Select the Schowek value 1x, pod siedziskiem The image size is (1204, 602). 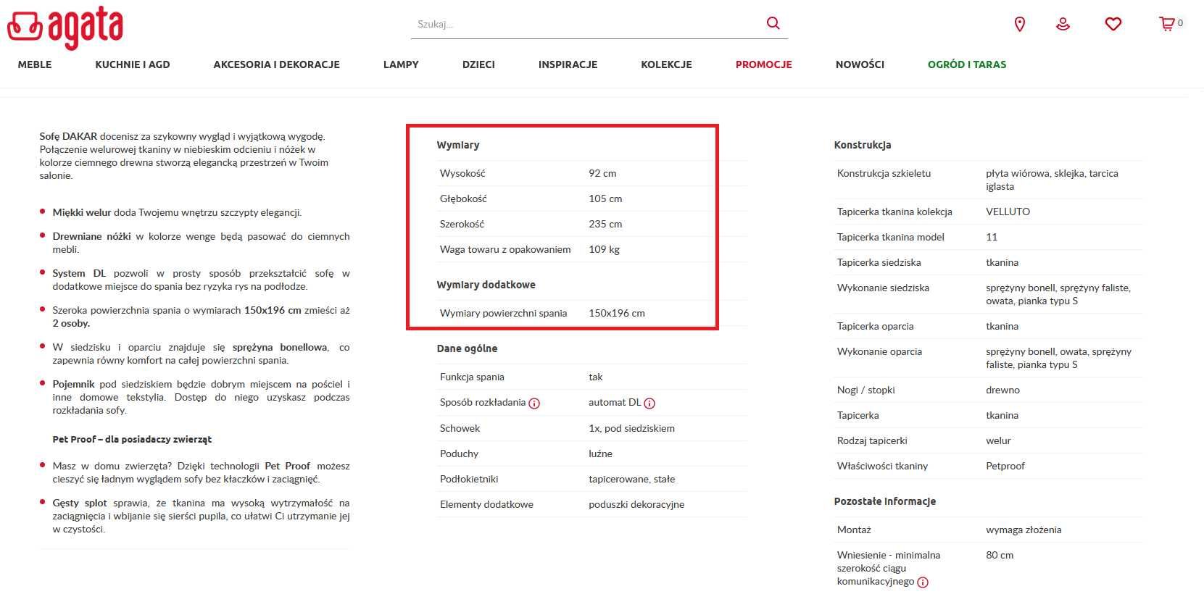pos(631,428)
